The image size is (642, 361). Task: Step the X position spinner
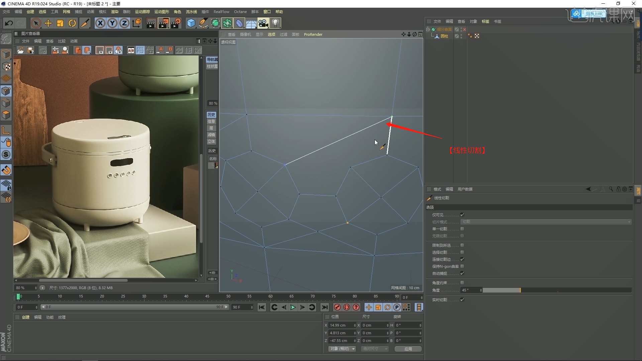355,325
